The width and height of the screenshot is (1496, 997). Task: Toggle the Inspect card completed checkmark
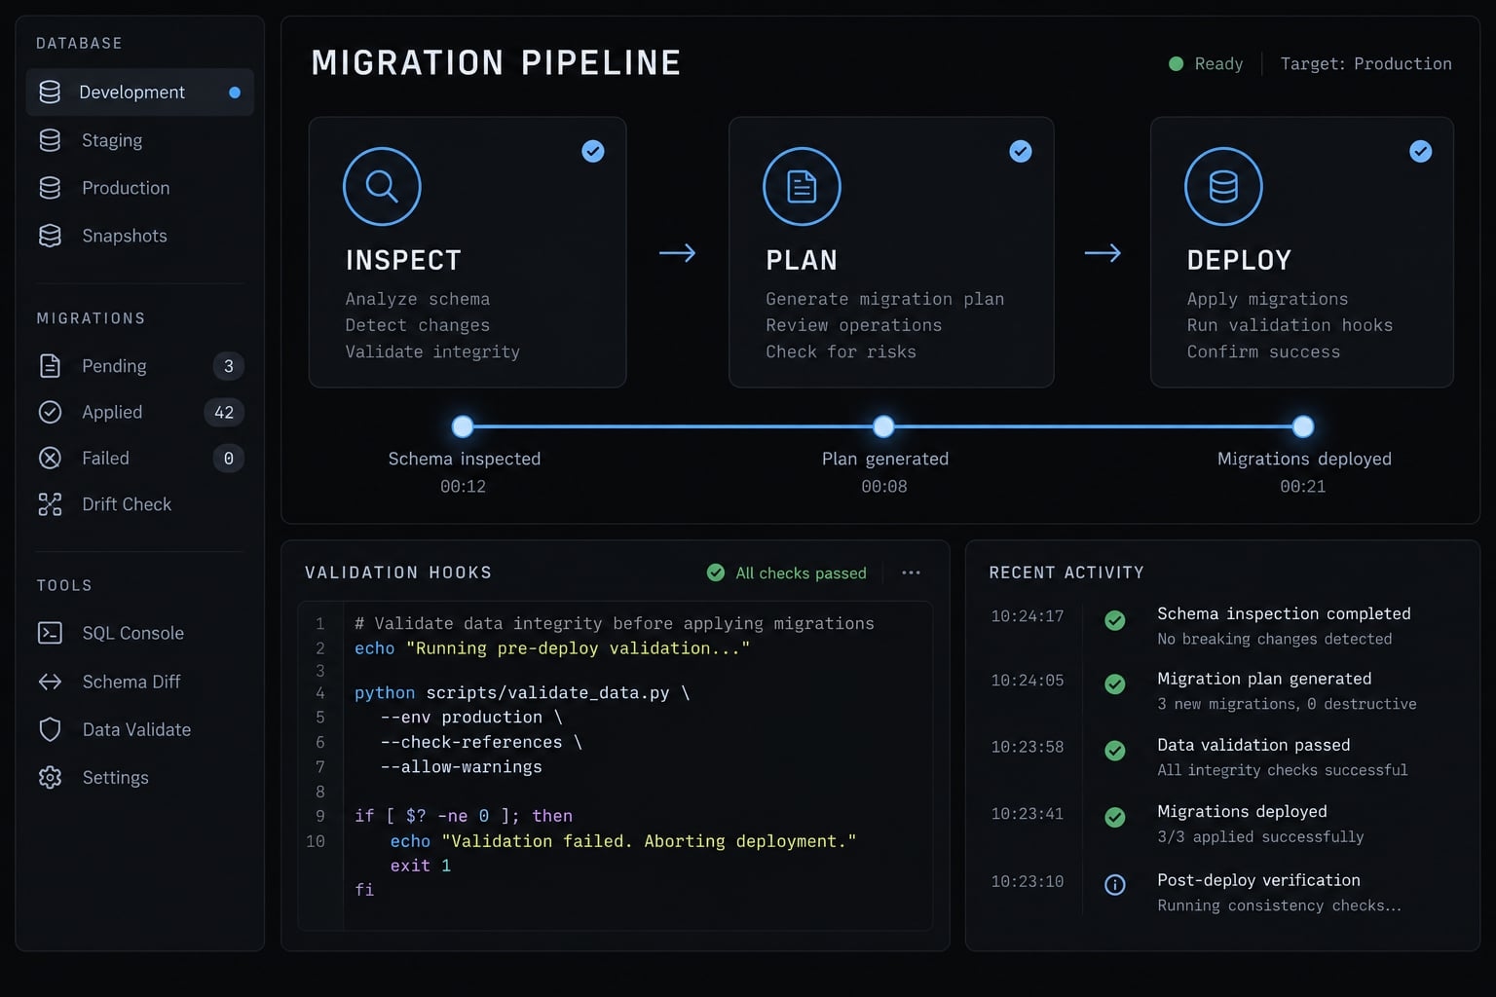(593, 151)
